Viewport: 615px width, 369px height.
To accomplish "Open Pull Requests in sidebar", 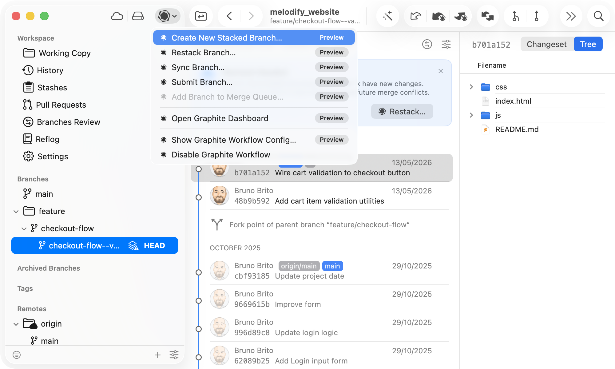I will (x=94, y=105).
